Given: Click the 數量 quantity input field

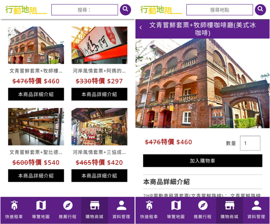Looking at the screenshot, I should 250,143.
